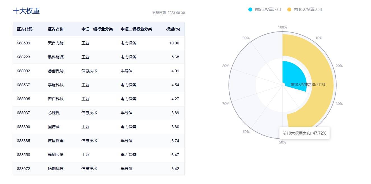
Task: Open 工业 link in 晶科能源 row
Action: coord(85,57)
